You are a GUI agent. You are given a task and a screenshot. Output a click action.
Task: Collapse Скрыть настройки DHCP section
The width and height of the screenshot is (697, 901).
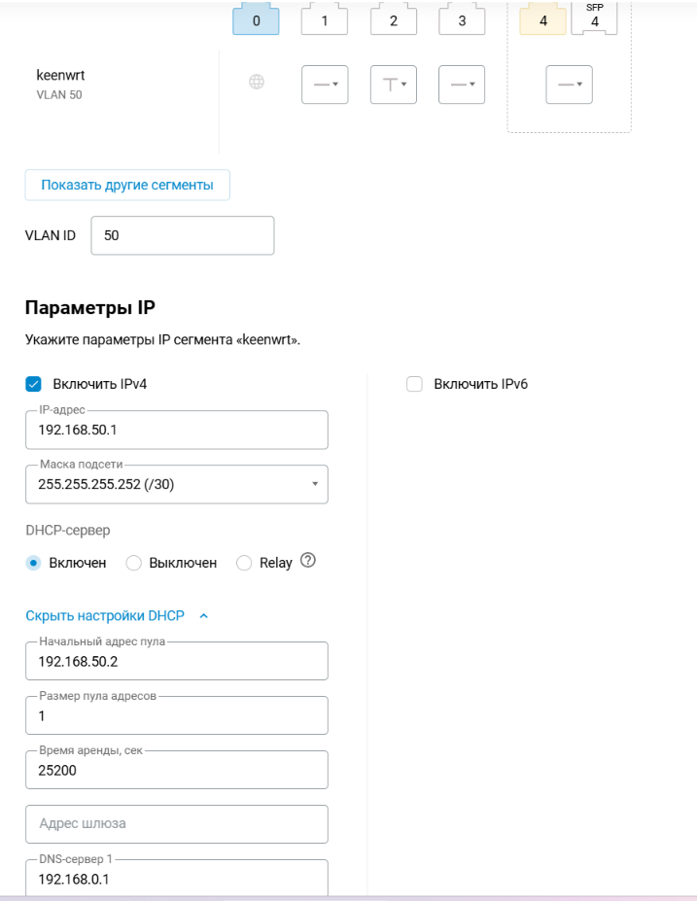coord(117,615)
